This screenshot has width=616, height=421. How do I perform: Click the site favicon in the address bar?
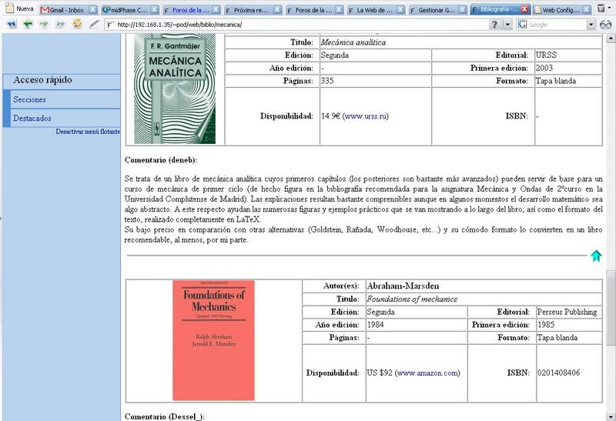[110, 25]
